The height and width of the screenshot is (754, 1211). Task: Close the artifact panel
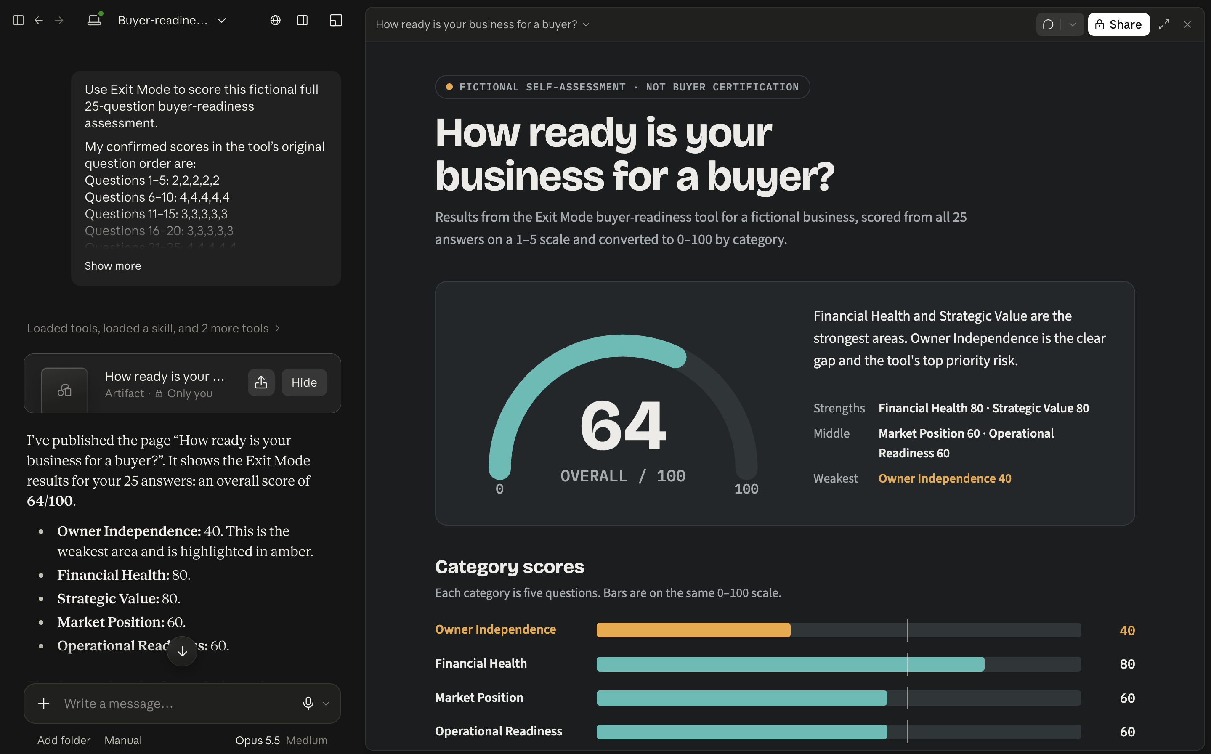(1187, 24)
